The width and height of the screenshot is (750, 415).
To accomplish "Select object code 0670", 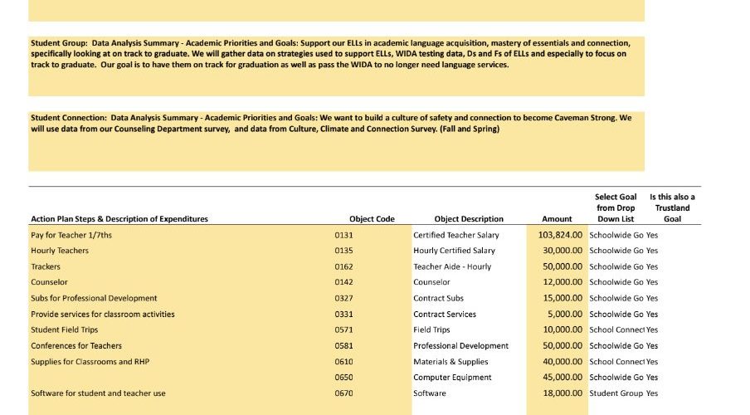I will [344, 393].
